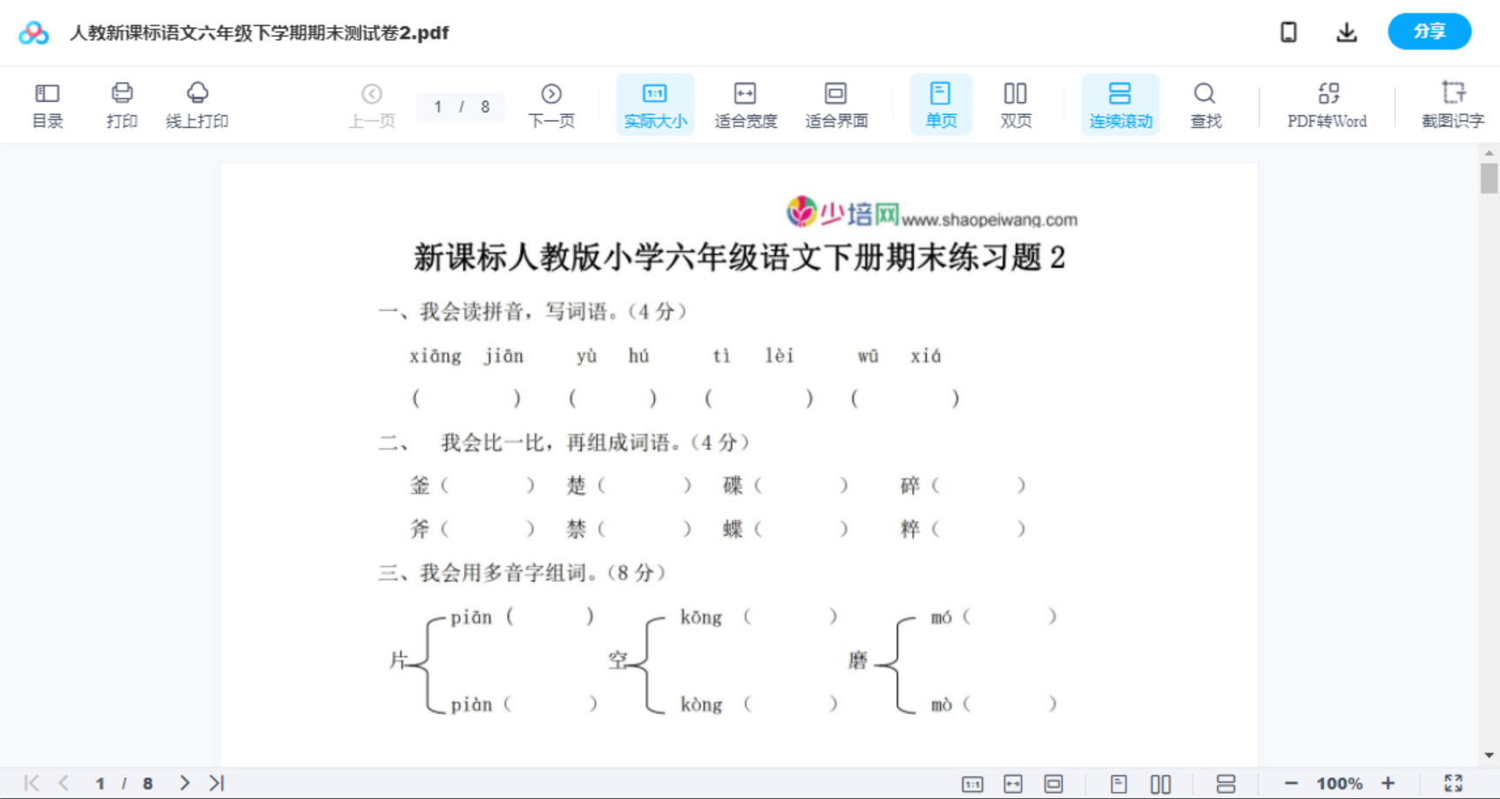Toggle 连续滚动 continuous scrolling mode
The height and width of the screenshot is (799, 1500).
pyautogui.click(x=1120, y=104)
